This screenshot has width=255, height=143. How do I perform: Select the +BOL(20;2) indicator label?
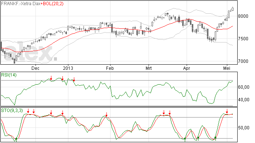(52, 4)
